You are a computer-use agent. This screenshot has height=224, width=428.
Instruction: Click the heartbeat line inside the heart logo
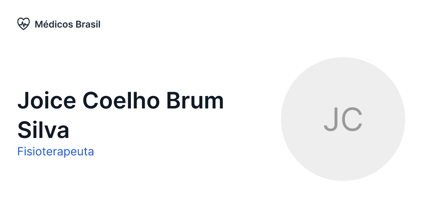pyautogui.click(x=24, y=24)
